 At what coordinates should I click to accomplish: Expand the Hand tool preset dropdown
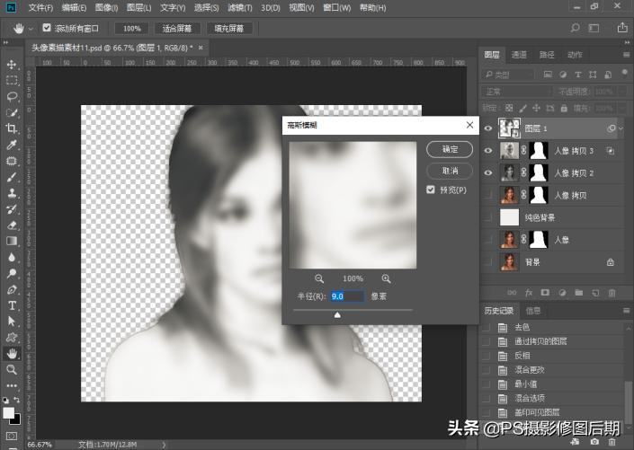click(31, 29)
